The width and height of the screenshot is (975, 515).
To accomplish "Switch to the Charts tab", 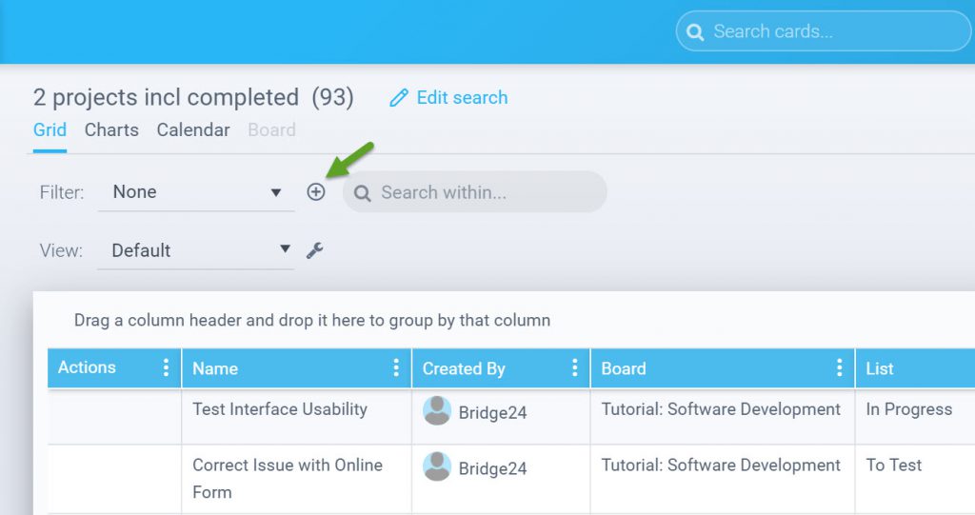I will click(111, 130).
